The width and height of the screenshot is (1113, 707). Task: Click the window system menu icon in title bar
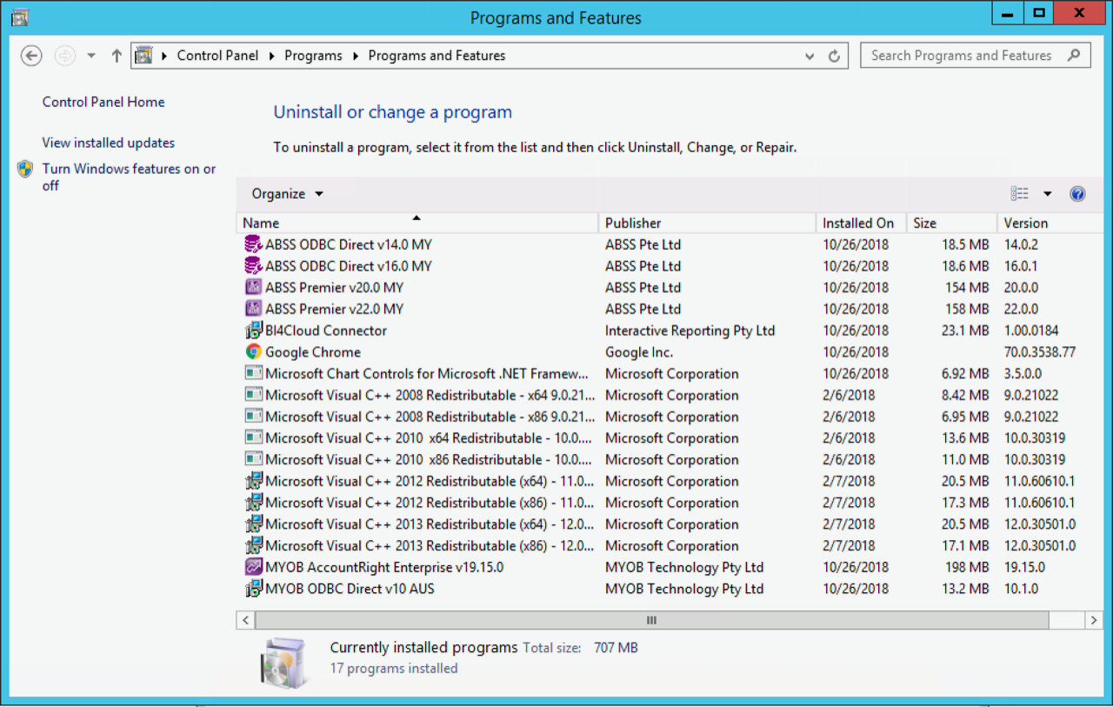pos(20,17)
